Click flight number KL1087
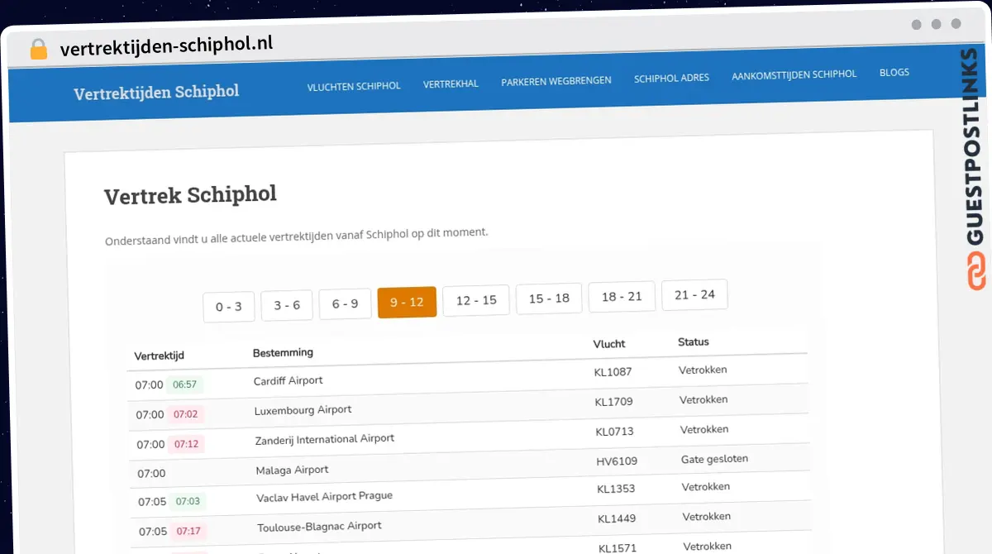 [x=613, y=373]
